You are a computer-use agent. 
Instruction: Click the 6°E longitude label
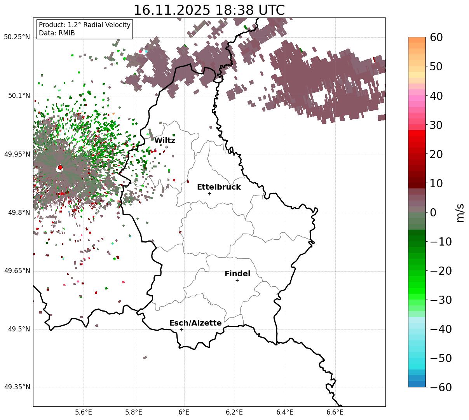(x=184, y=412)
